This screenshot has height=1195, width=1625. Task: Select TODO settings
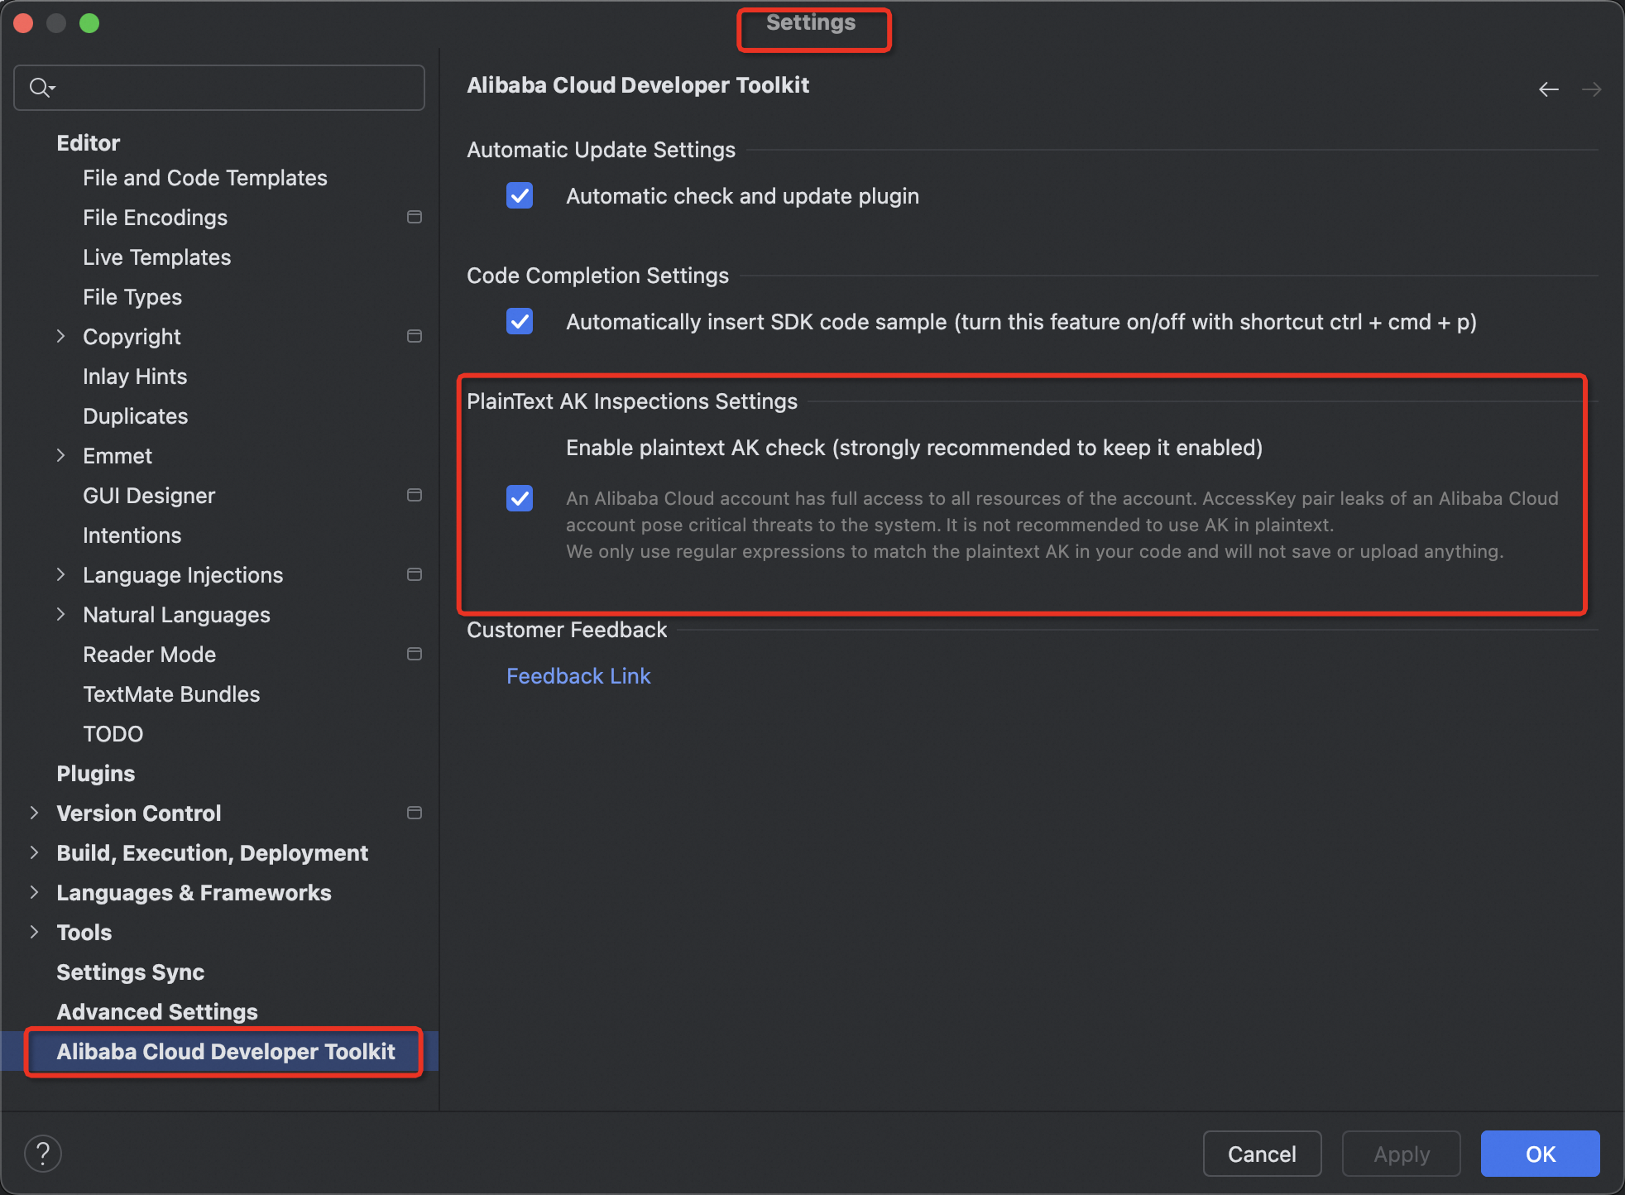click(113, 734)
